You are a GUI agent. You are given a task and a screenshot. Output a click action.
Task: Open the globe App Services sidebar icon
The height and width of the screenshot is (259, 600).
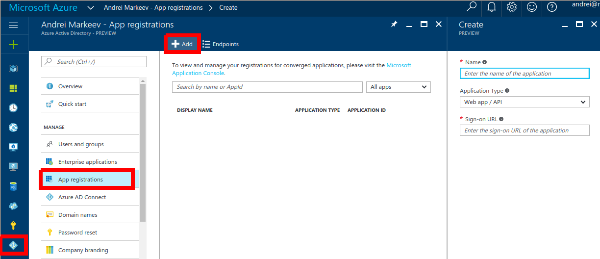pyautogui.click(x=13, y=128)
